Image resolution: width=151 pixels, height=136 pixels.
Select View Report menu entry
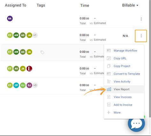[124, 89]
